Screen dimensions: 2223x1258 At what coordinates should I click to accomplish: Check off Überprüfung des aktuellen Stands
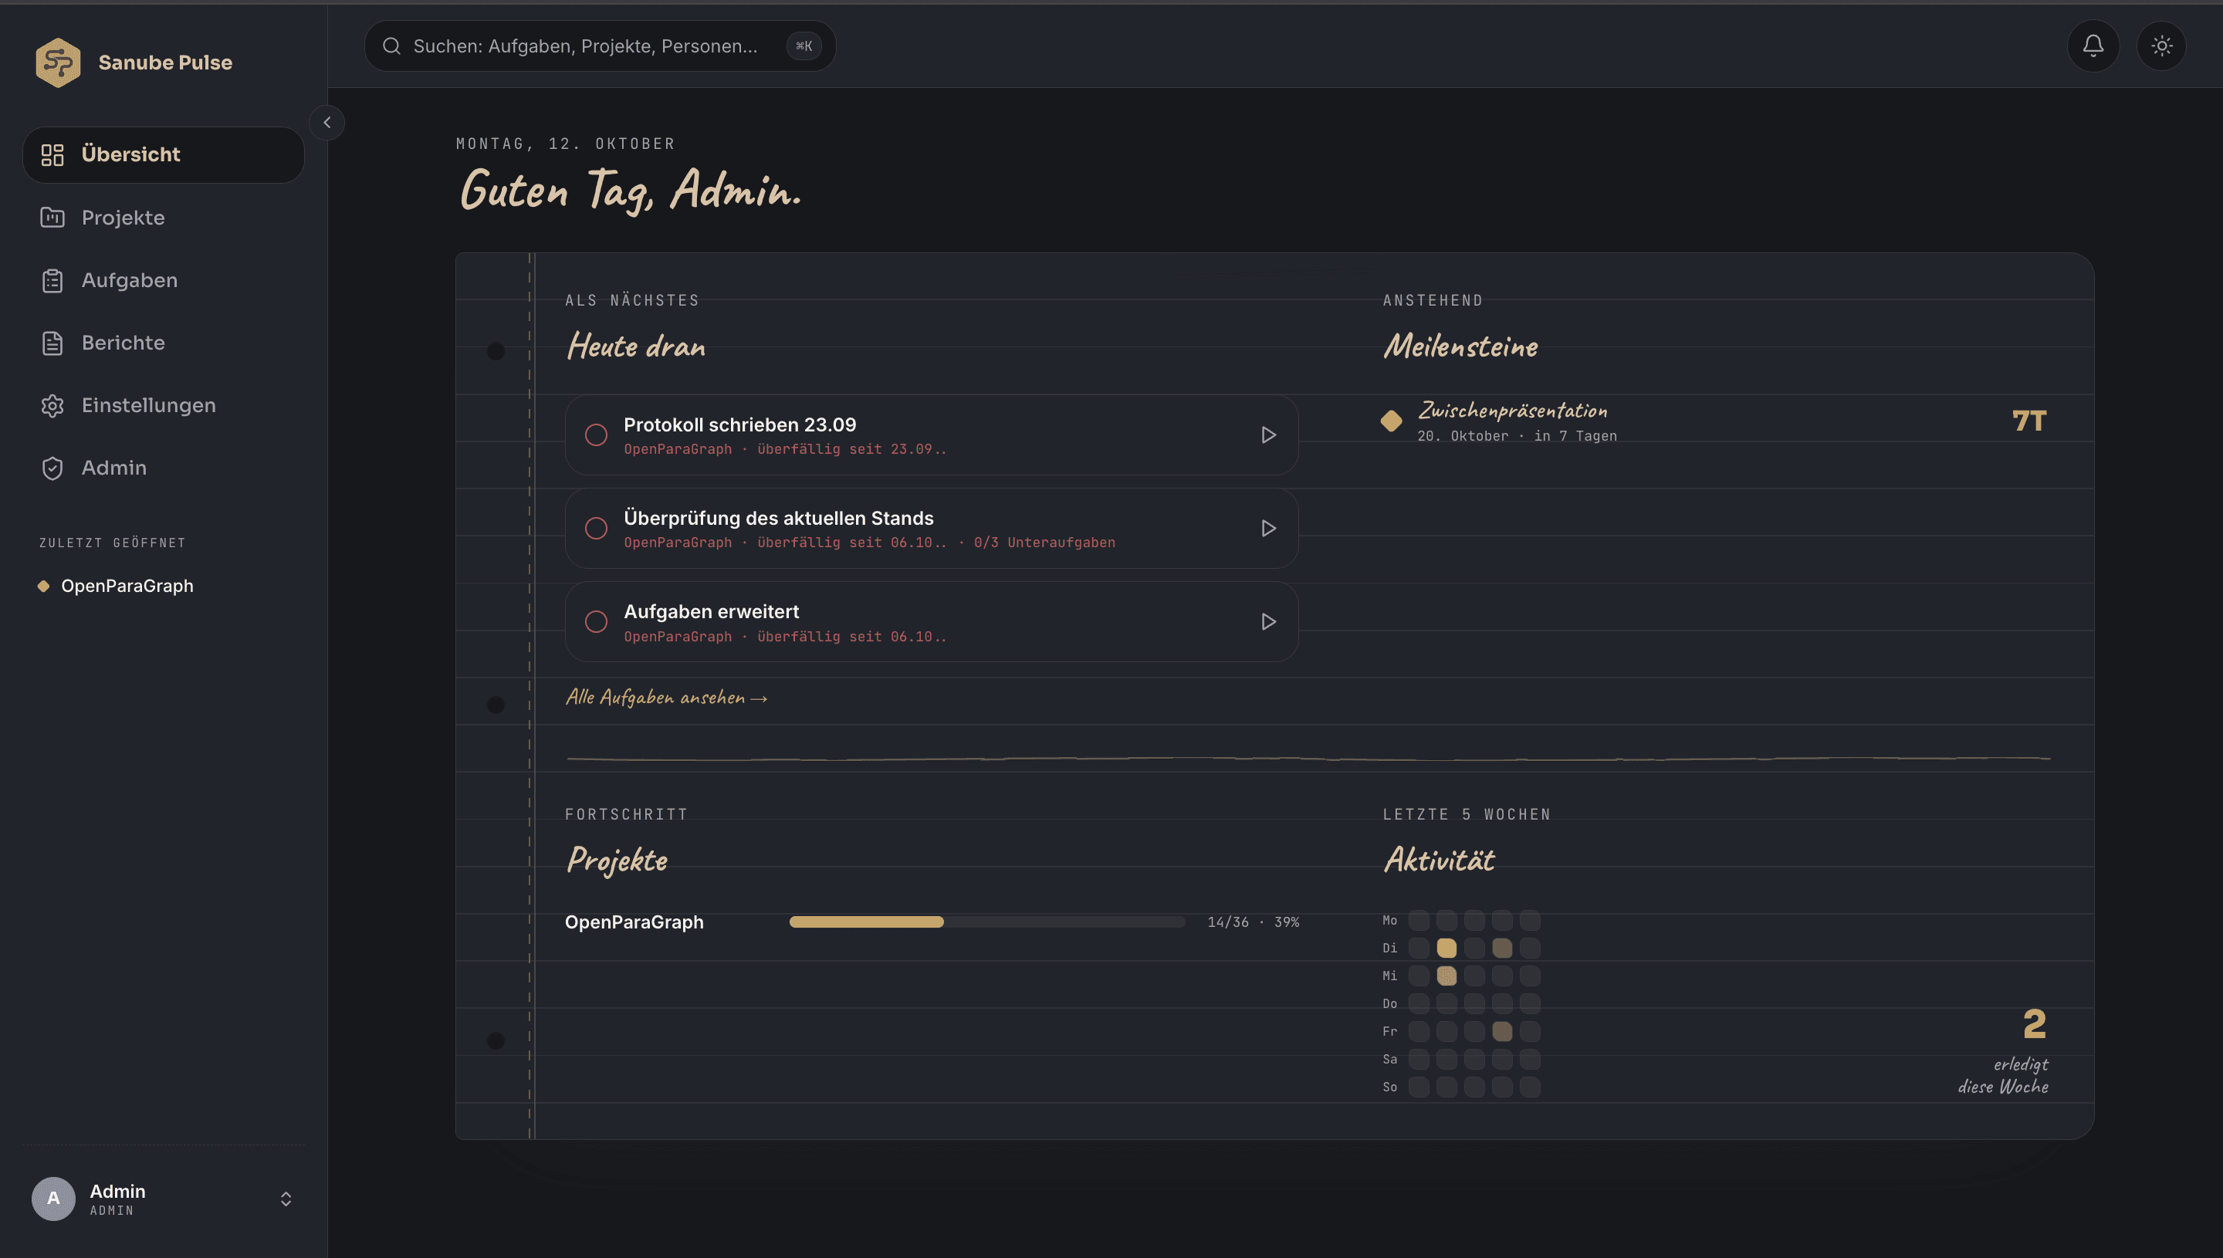click(x=596, y=528)
